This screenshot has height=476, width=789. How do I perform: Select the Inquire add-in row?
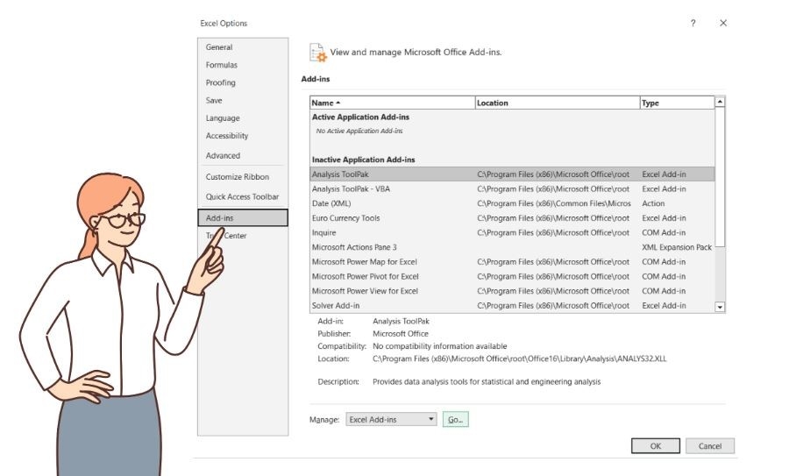click(x=512, y=232)
